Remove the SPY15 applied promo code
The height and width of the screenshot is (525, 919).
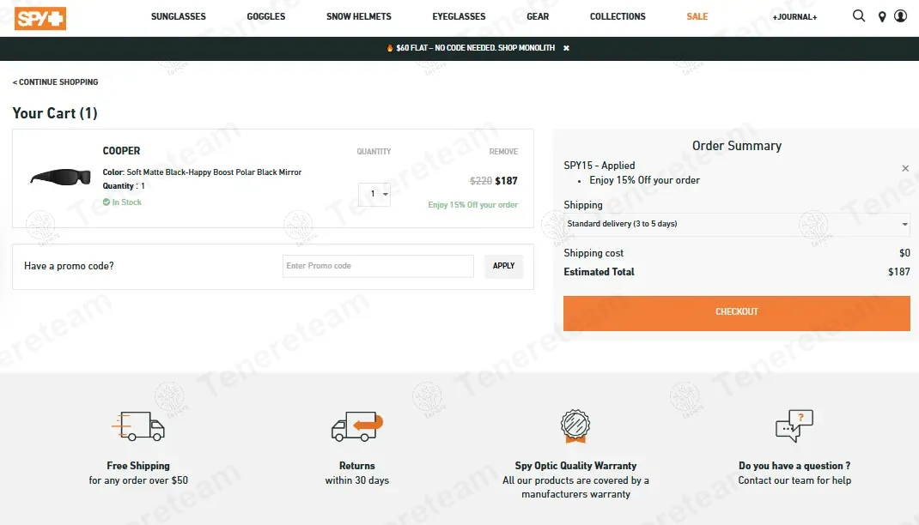coord(905,168)
